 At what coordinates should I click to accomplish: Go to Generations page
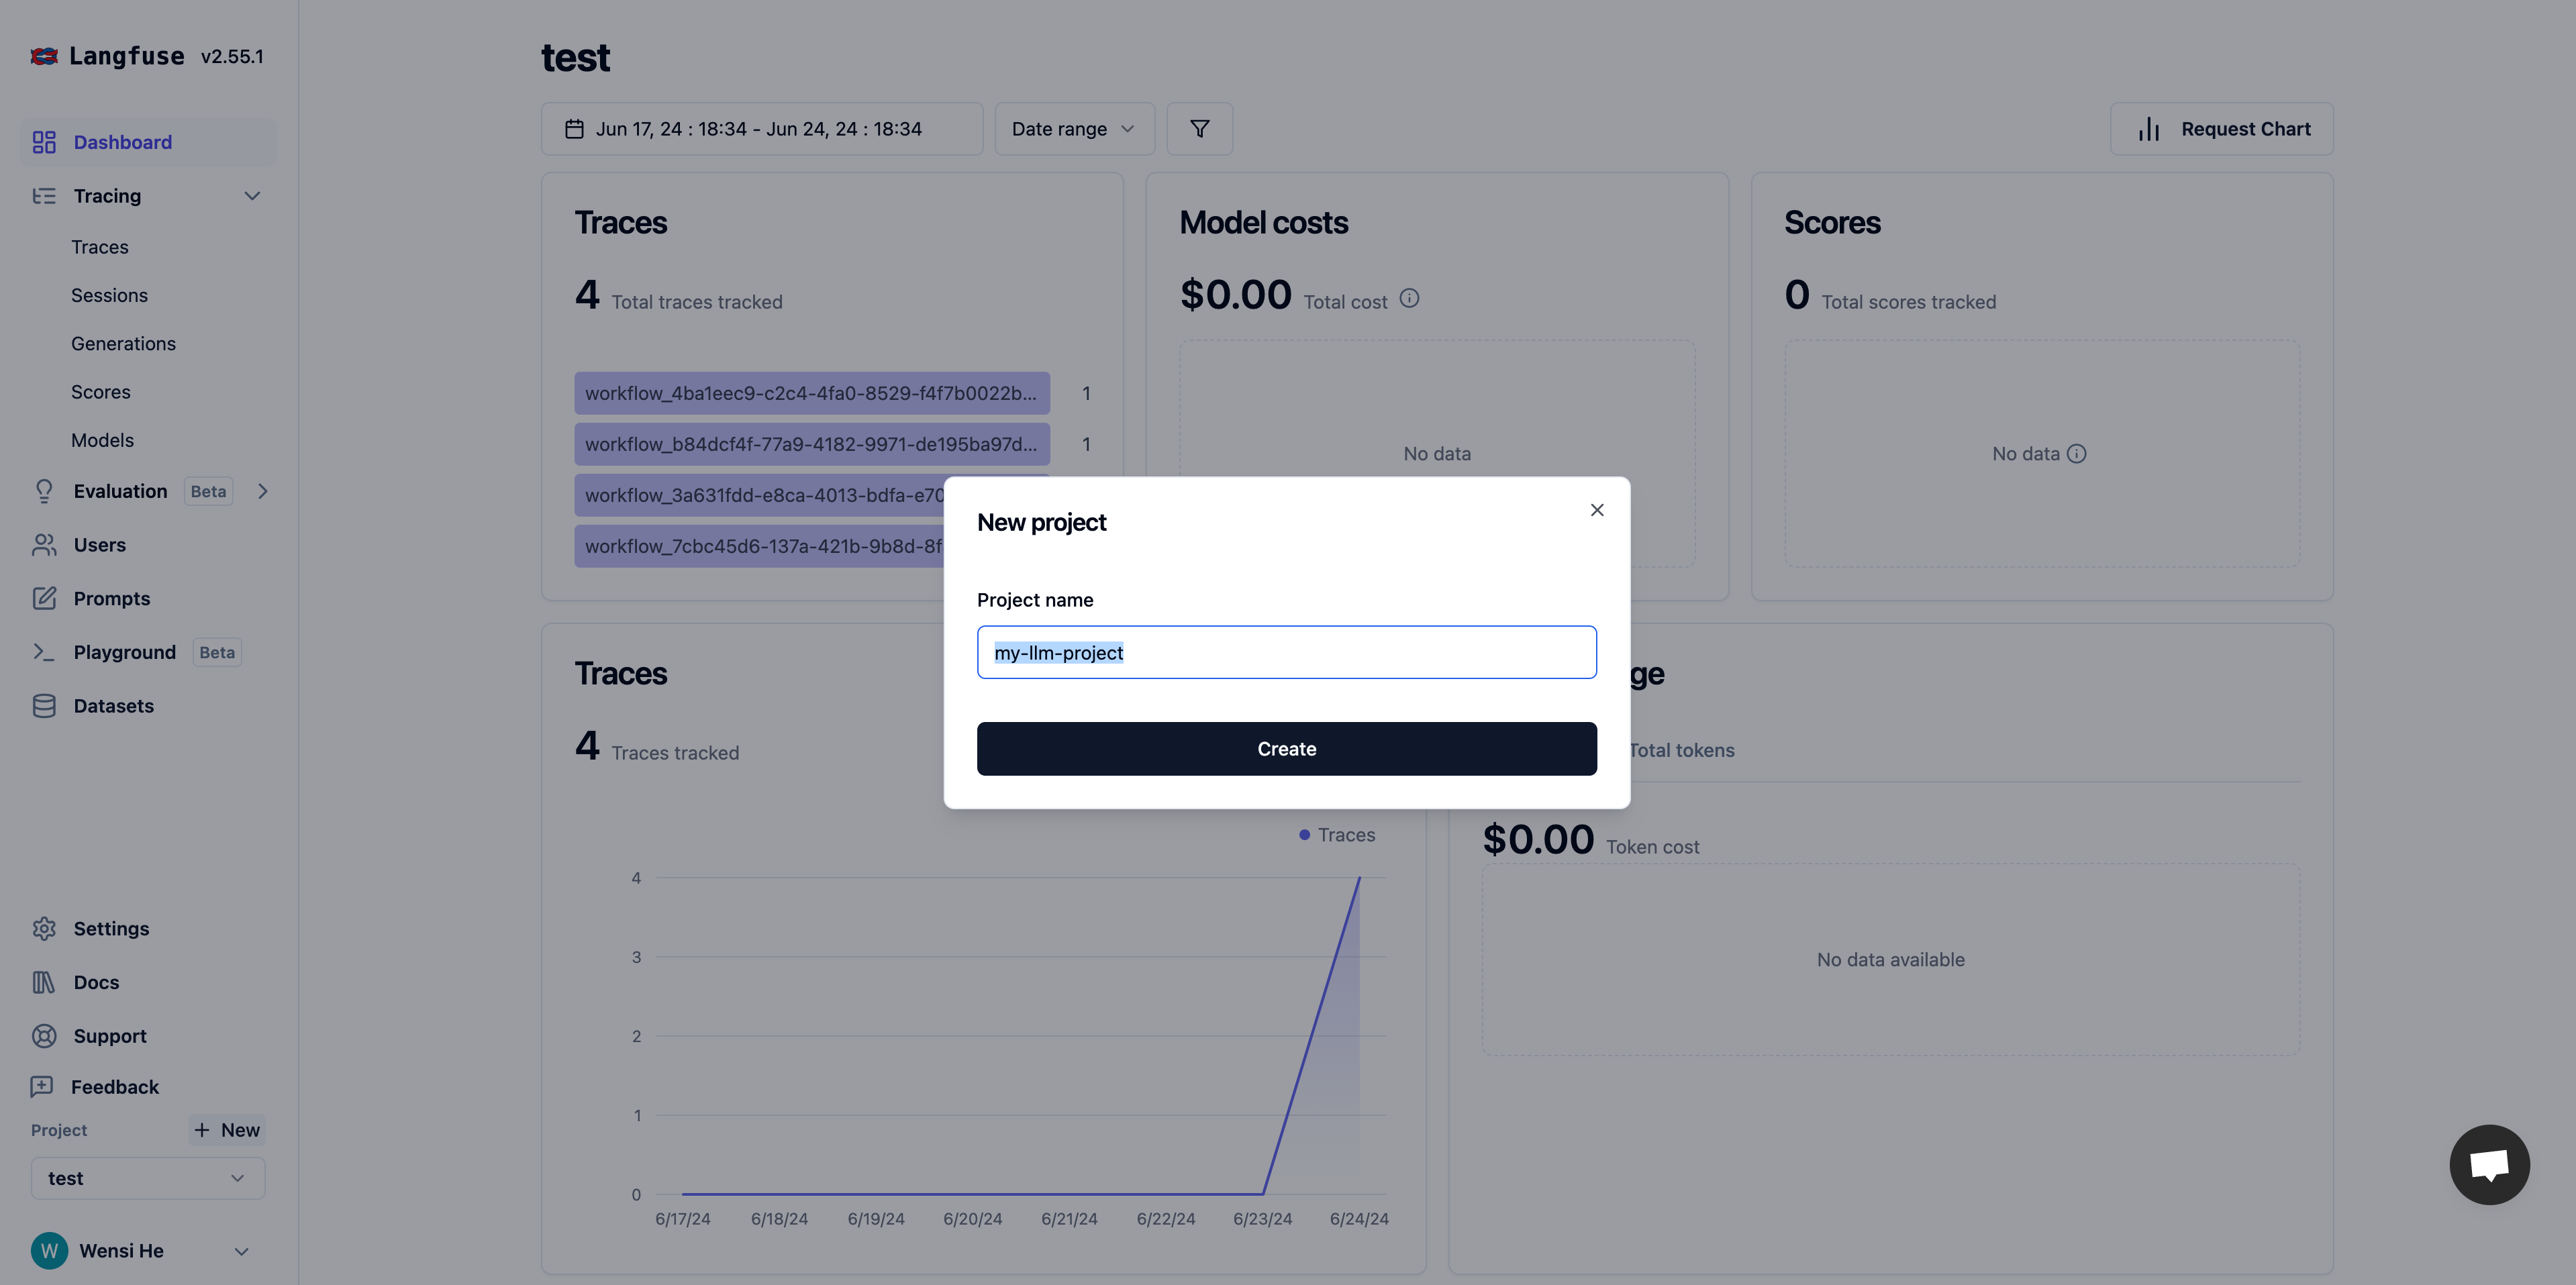[x=123, y=343]
